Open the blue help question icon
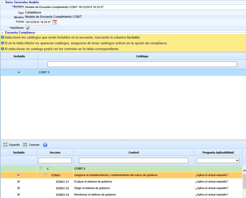246x198 pixels. (x=45, y=145)
